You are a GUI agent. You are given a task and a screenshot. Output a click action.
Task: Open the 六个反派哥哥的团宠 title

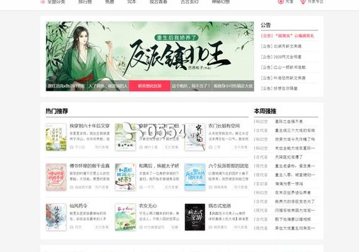tap(228, 166)
